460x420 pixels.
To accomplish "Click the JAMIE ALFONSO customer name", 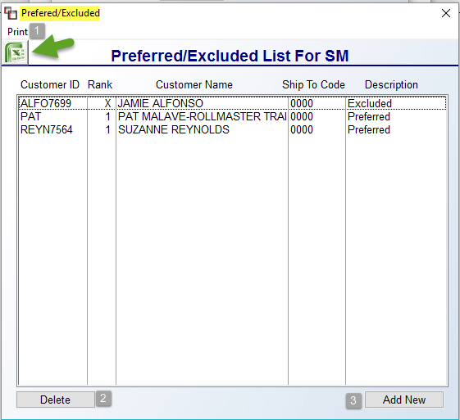I will click(x=161, y=103).
